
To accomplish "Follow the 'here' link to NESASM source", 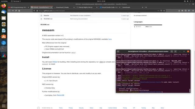I will [110, 39].
